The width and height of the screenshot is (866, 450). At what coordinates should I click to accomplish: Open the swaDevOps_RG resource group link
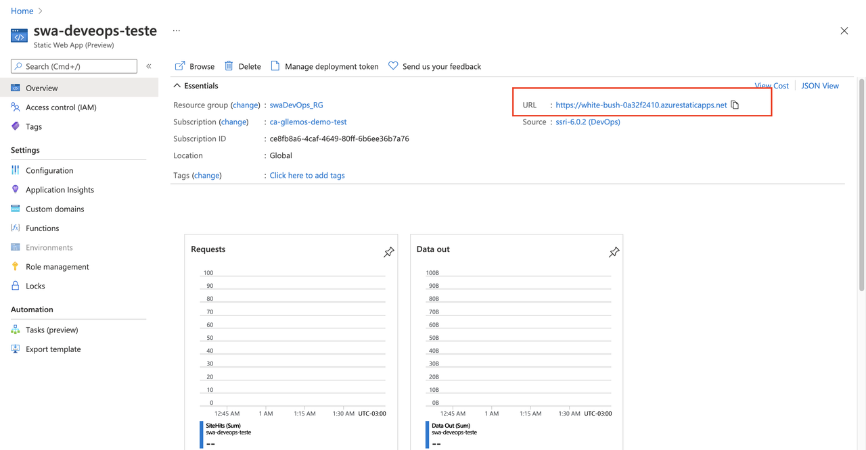click(x=296, y=105)
